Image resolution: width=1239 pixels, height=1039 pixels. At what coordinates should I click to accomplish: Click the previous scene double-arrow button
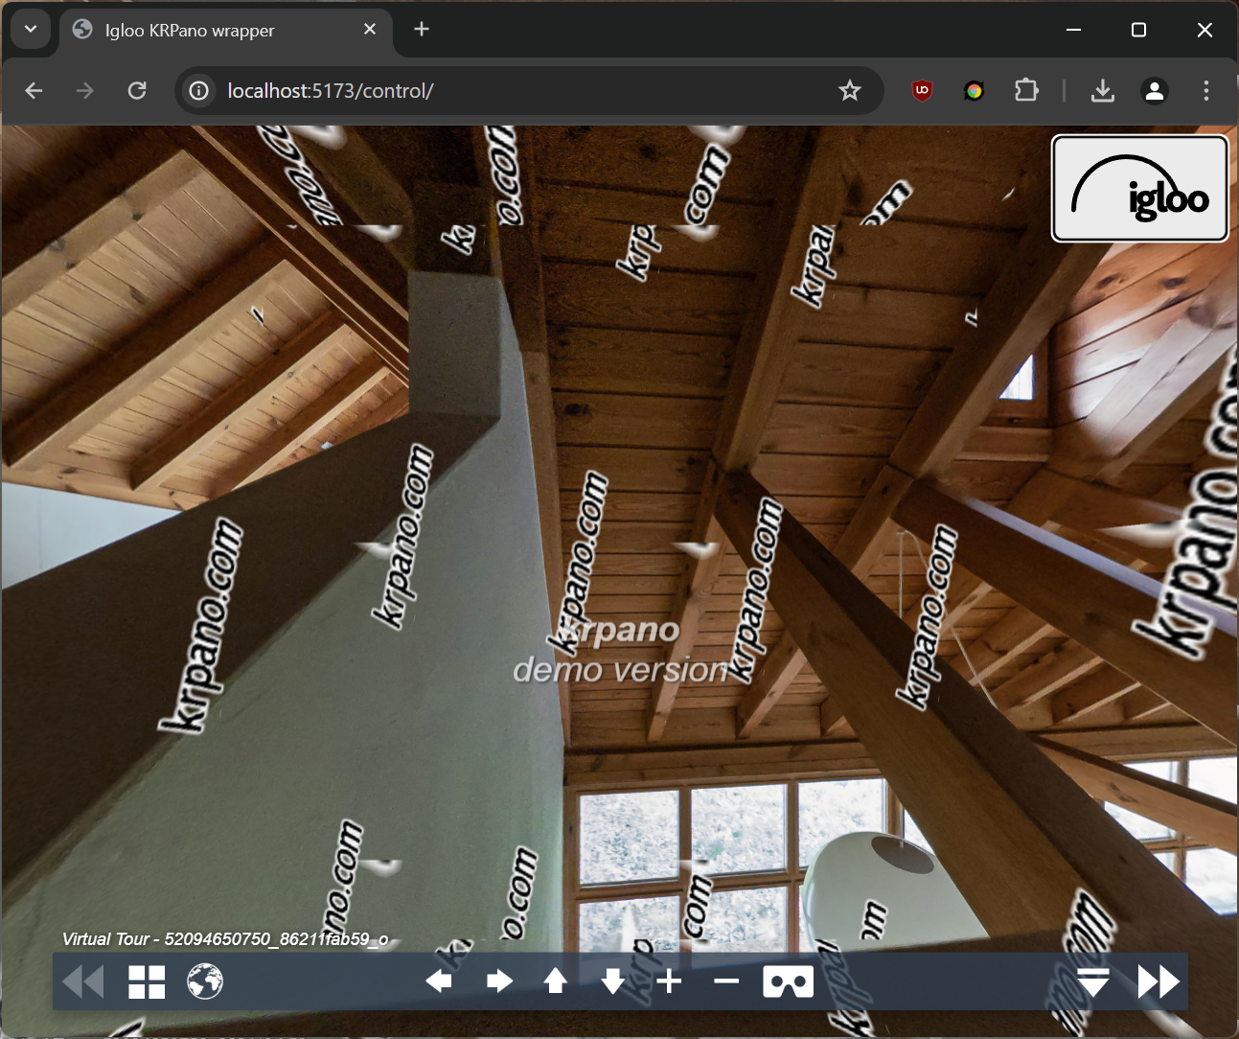83,981
